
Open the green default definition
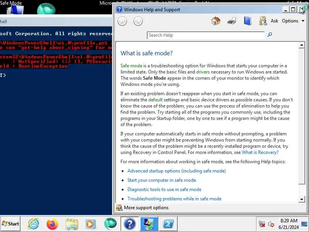tap(156, 100)
